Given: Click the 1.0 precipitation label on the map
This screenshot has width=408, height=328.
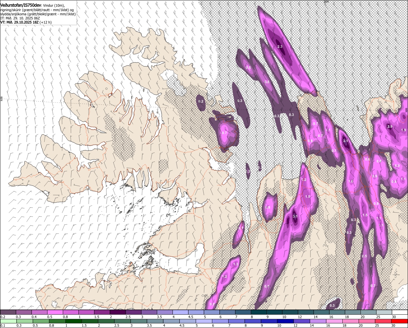Looking at the screenshot, I should pyautogui.click(x=351, y=181).
